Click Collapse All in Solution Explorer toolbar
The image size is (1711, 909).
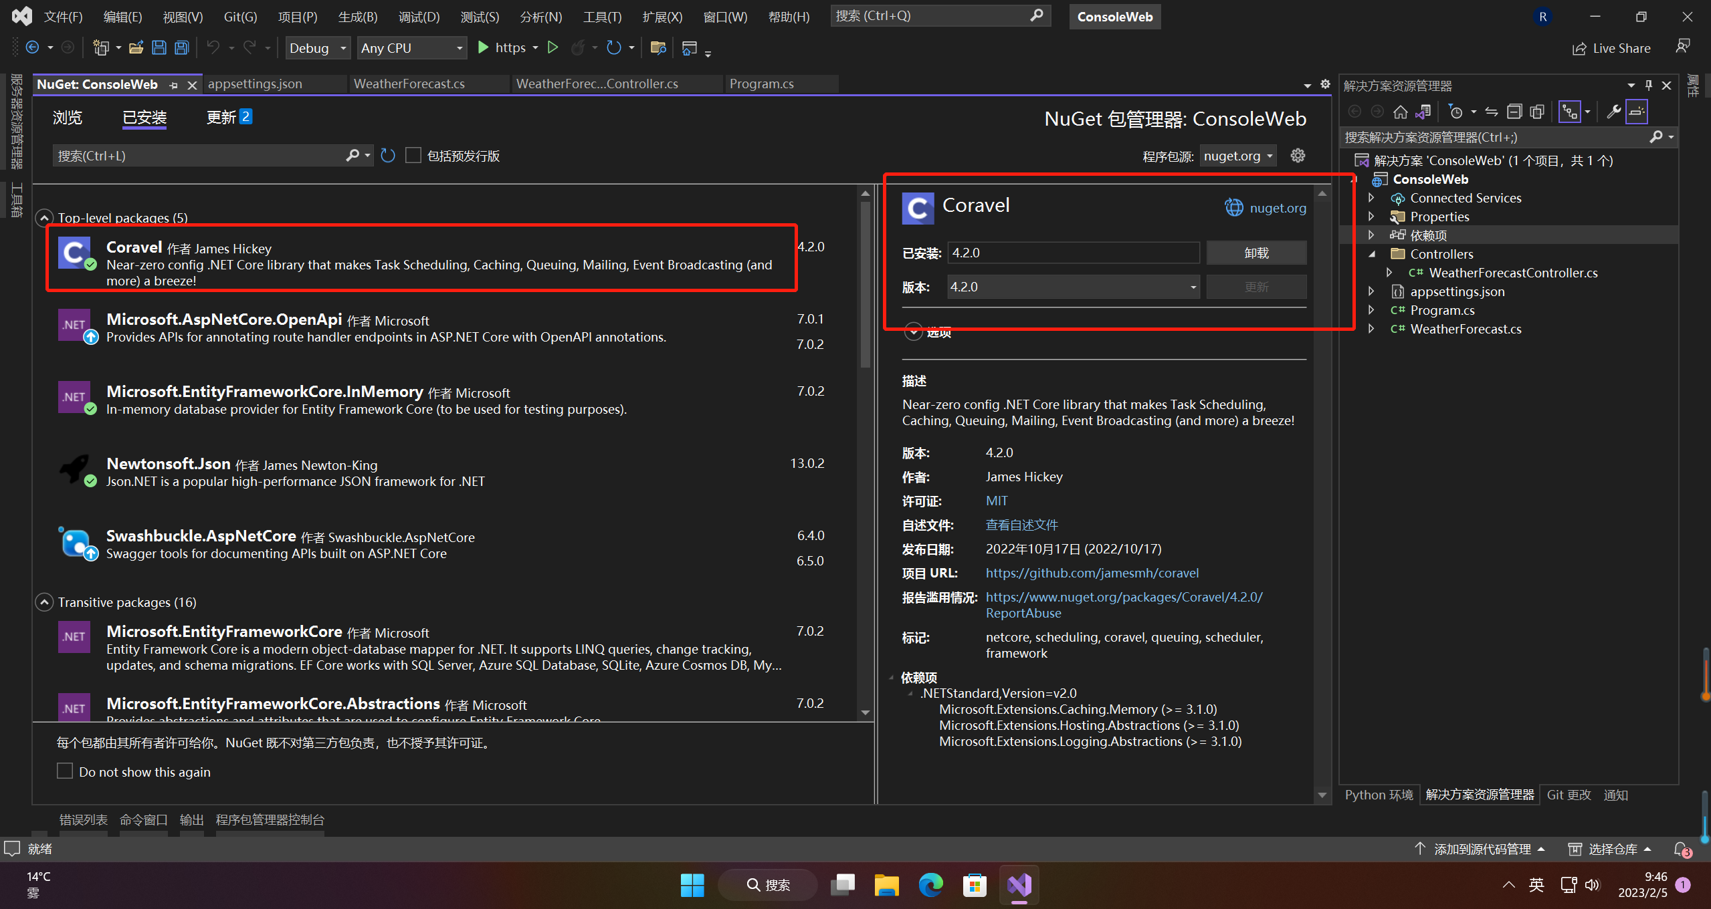1514,112
